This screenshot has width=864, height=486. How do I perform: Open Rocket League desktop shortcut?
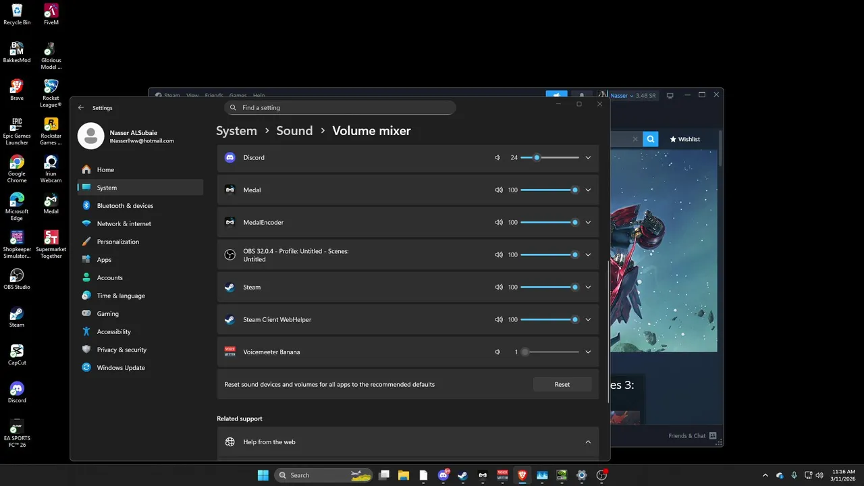(x=51, y=93)
